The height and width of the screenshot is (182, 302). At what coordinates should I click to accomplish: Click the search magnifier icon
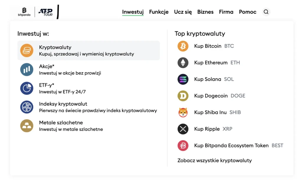coord(266,12)
